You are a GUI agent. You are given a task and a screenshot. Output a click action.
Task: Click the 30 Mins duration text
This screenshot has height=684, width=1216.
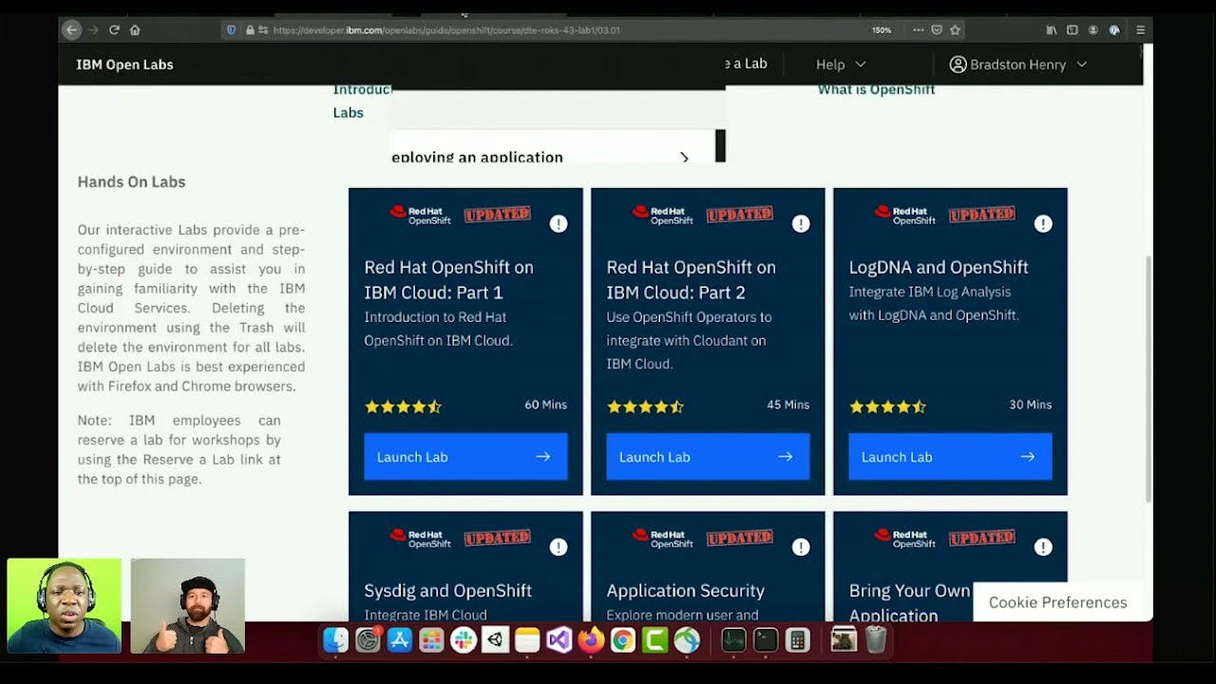point(1030,405)
